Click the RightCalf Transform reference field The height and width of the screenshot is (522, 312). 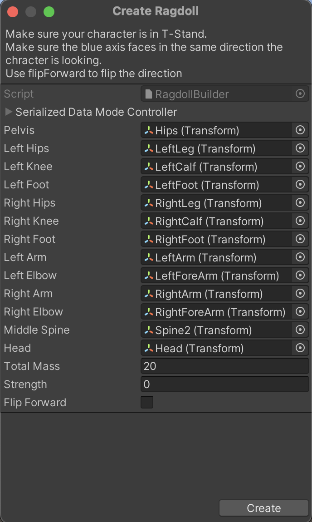coord(216,221)
